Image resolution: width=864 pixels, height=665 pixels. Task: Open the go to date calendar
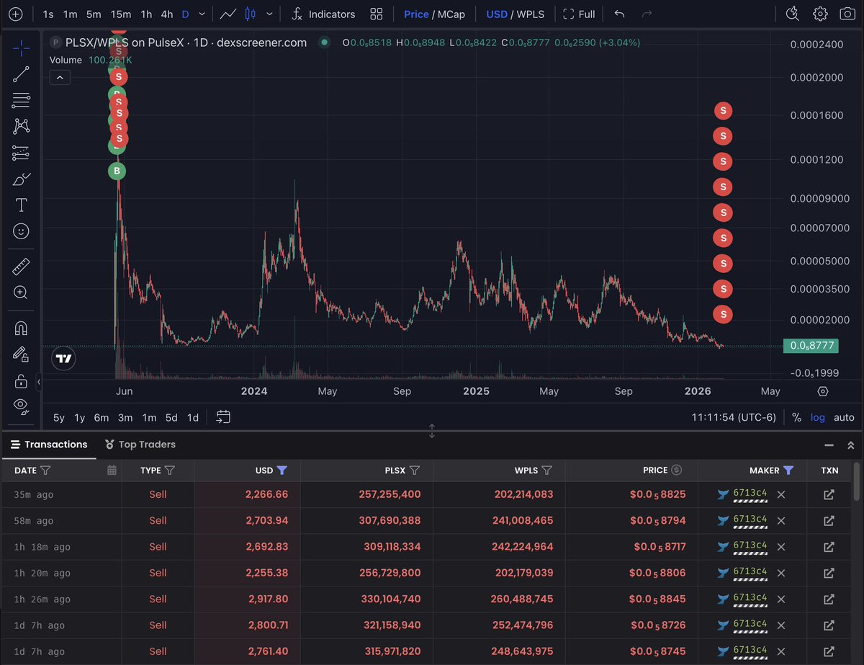(x=223, y=417)
